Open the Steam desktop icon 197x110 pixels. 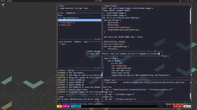(3, 5)
